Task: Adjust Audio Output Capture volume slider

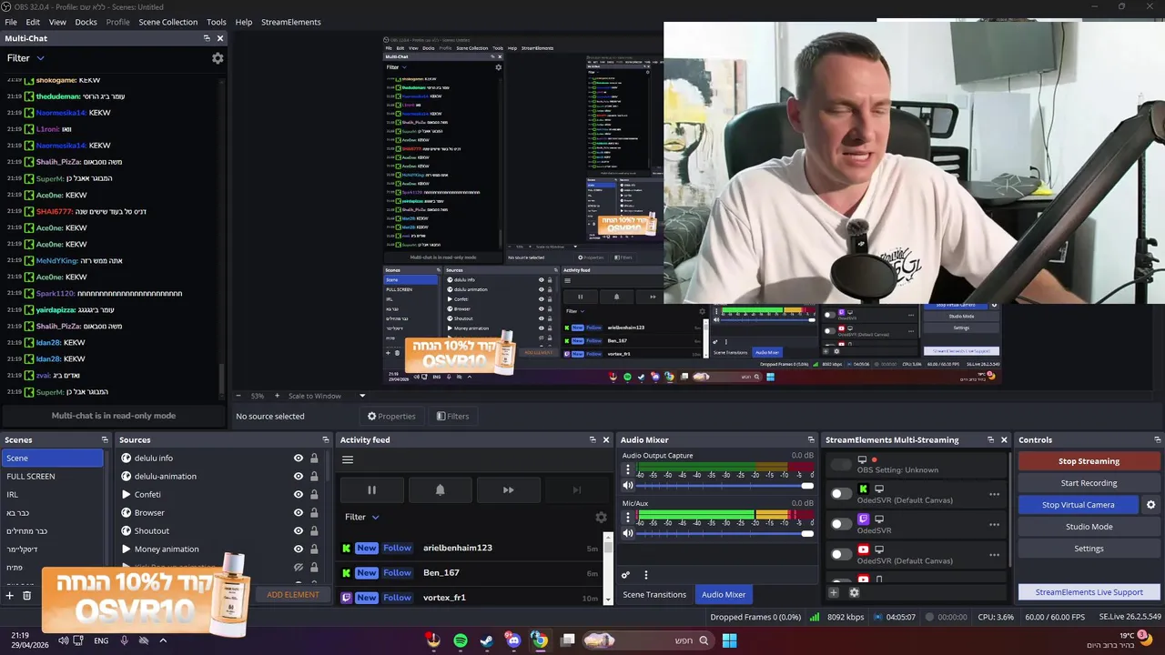Action: point(725,485)
